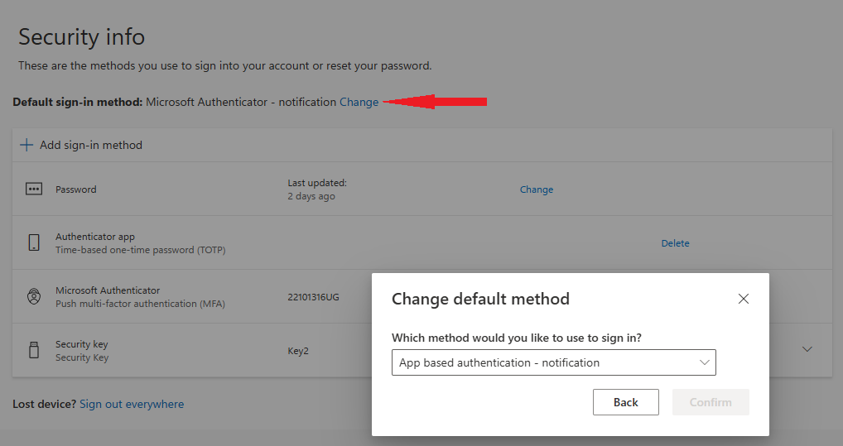Click the Change link for Password

(536, 189)
